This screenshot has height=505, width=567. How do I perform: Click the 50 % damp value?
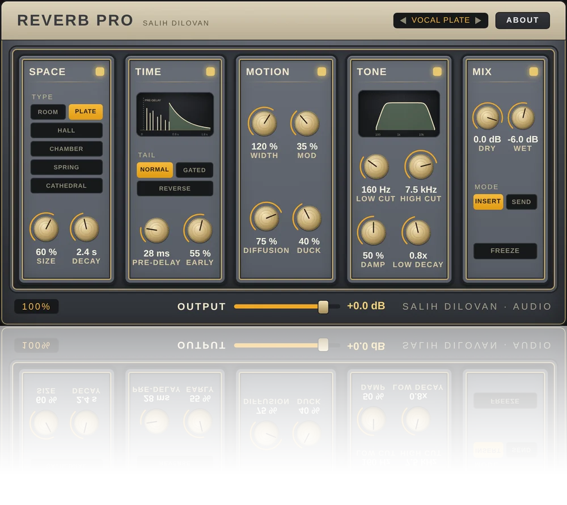373,256
